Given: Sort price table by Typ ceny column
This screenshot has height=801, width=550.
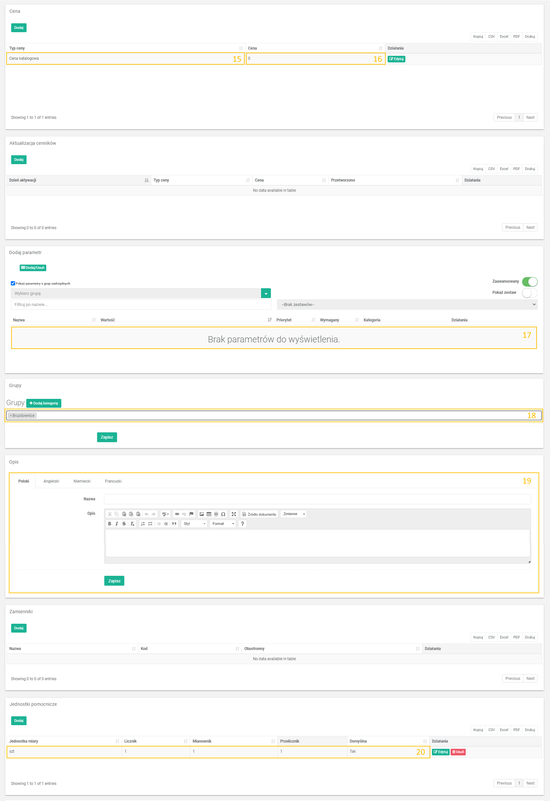Looking at the screenshot, I should click(125, 48).
